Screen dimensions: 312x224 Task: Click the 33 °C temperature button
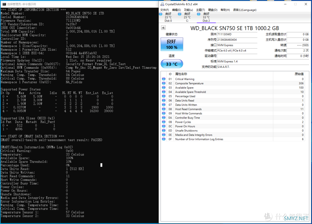pos(172,64)
